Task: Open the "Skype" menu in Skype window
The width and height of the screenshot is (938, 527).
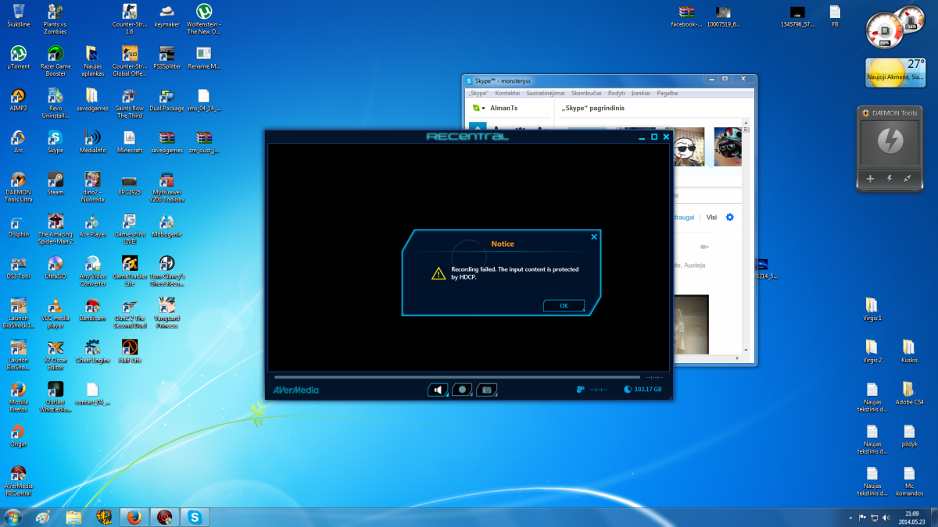Action: coord(478,93)
